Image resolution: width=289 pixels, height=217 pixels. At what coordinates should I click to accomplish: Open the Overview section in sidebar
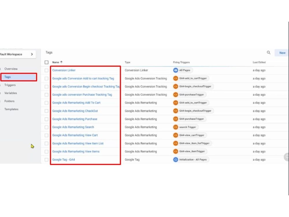click(11, 69)
